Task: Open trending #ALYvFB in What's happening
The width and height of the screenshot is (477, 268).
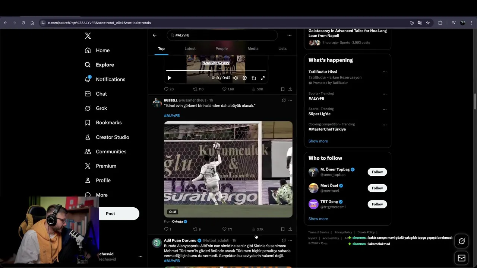Action: 316,99
